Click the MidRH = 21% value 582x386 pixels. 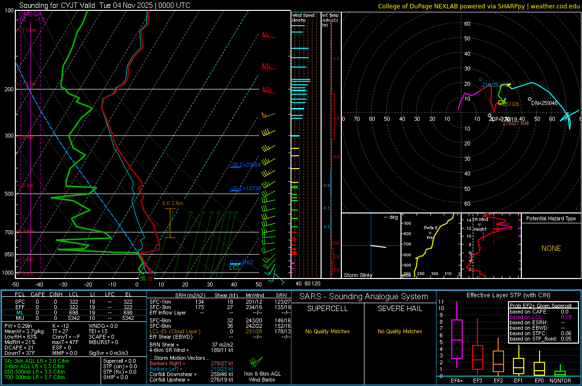[20, 342]
